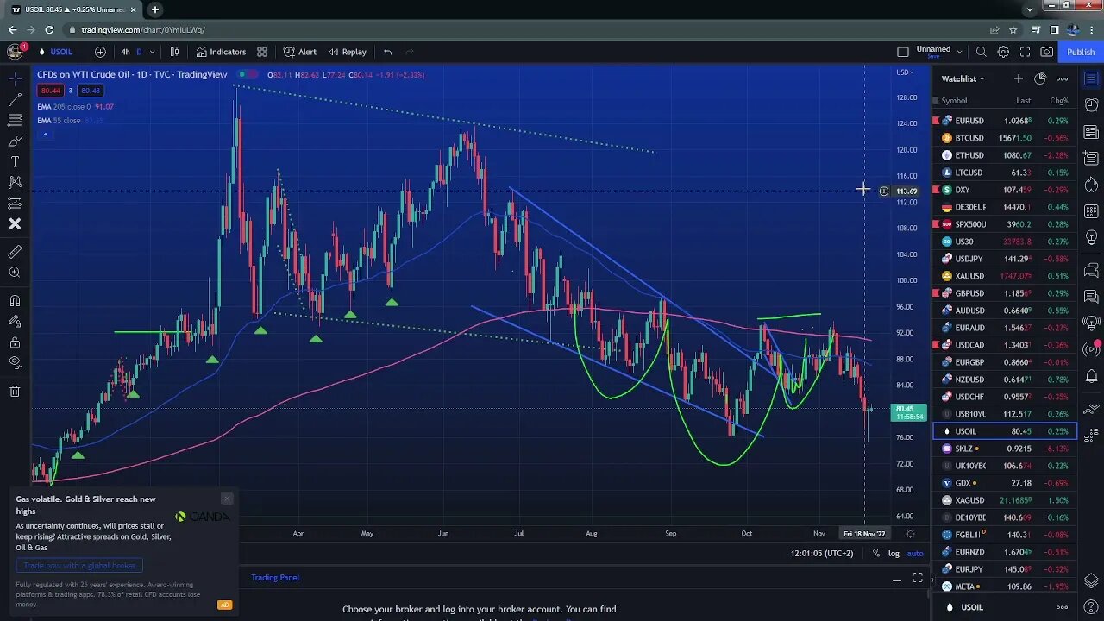Select the crosshair cursor tool

coord(15,78)
